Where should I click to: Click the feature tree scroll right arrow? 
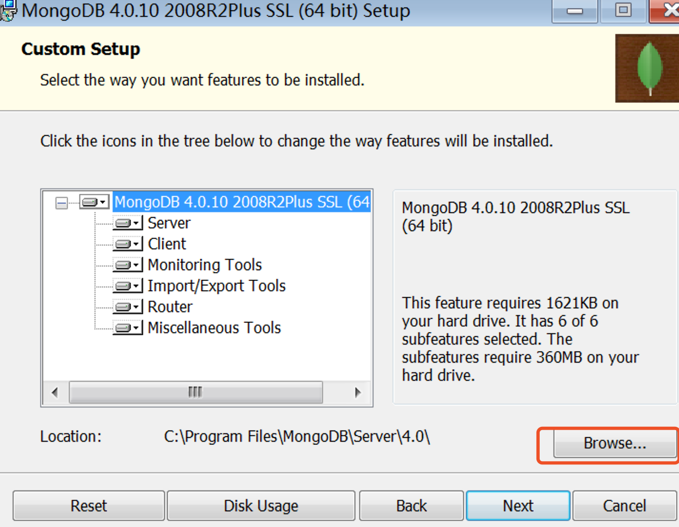pyautogui.click(x=357, y=393)
